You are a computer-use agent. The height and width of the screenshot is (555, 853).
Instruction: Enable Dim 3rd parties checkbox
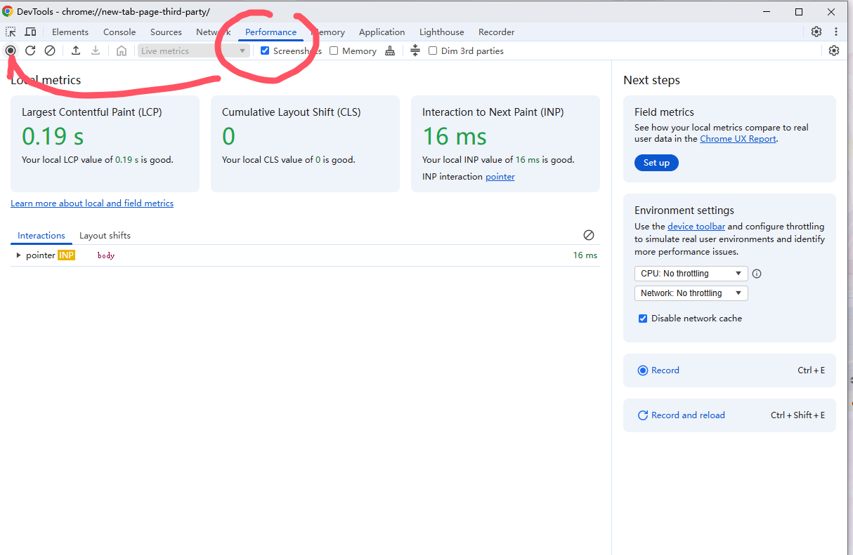point(433,51)
